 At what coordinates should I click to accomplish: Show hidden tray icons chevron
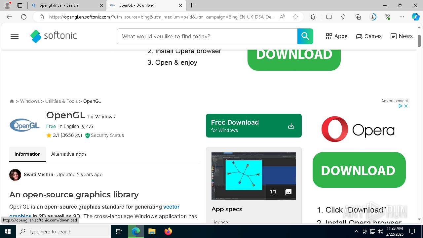356,231
